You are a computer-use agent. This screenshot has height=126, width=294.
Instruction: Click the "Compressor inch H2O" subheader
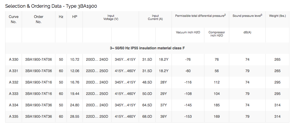217,34
